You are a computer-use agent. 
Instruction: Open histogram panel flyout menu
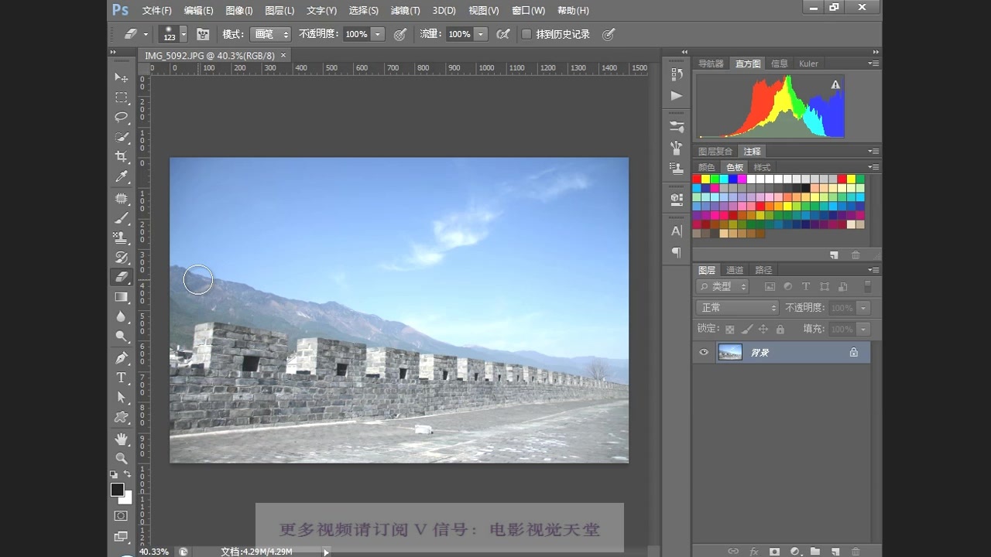click(873, 63)
